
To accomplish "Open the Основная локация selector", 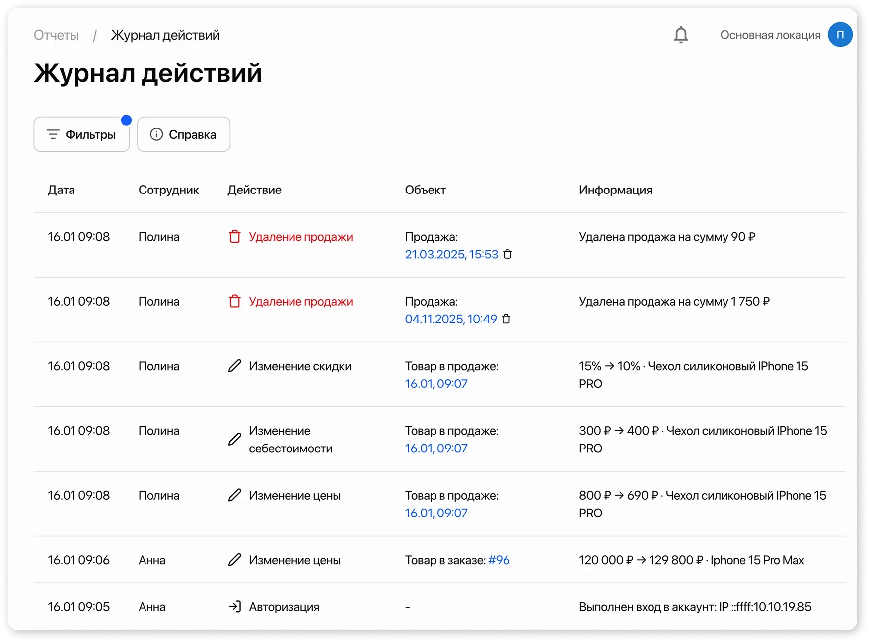I will tap(770, 34).
